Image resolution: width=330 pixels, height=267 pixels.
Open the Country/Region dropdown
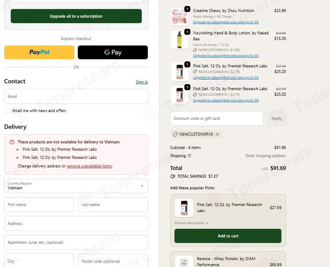click(76, 186)
